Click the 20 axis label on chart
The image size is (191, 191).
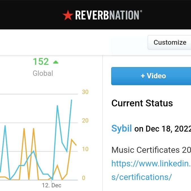85,121
